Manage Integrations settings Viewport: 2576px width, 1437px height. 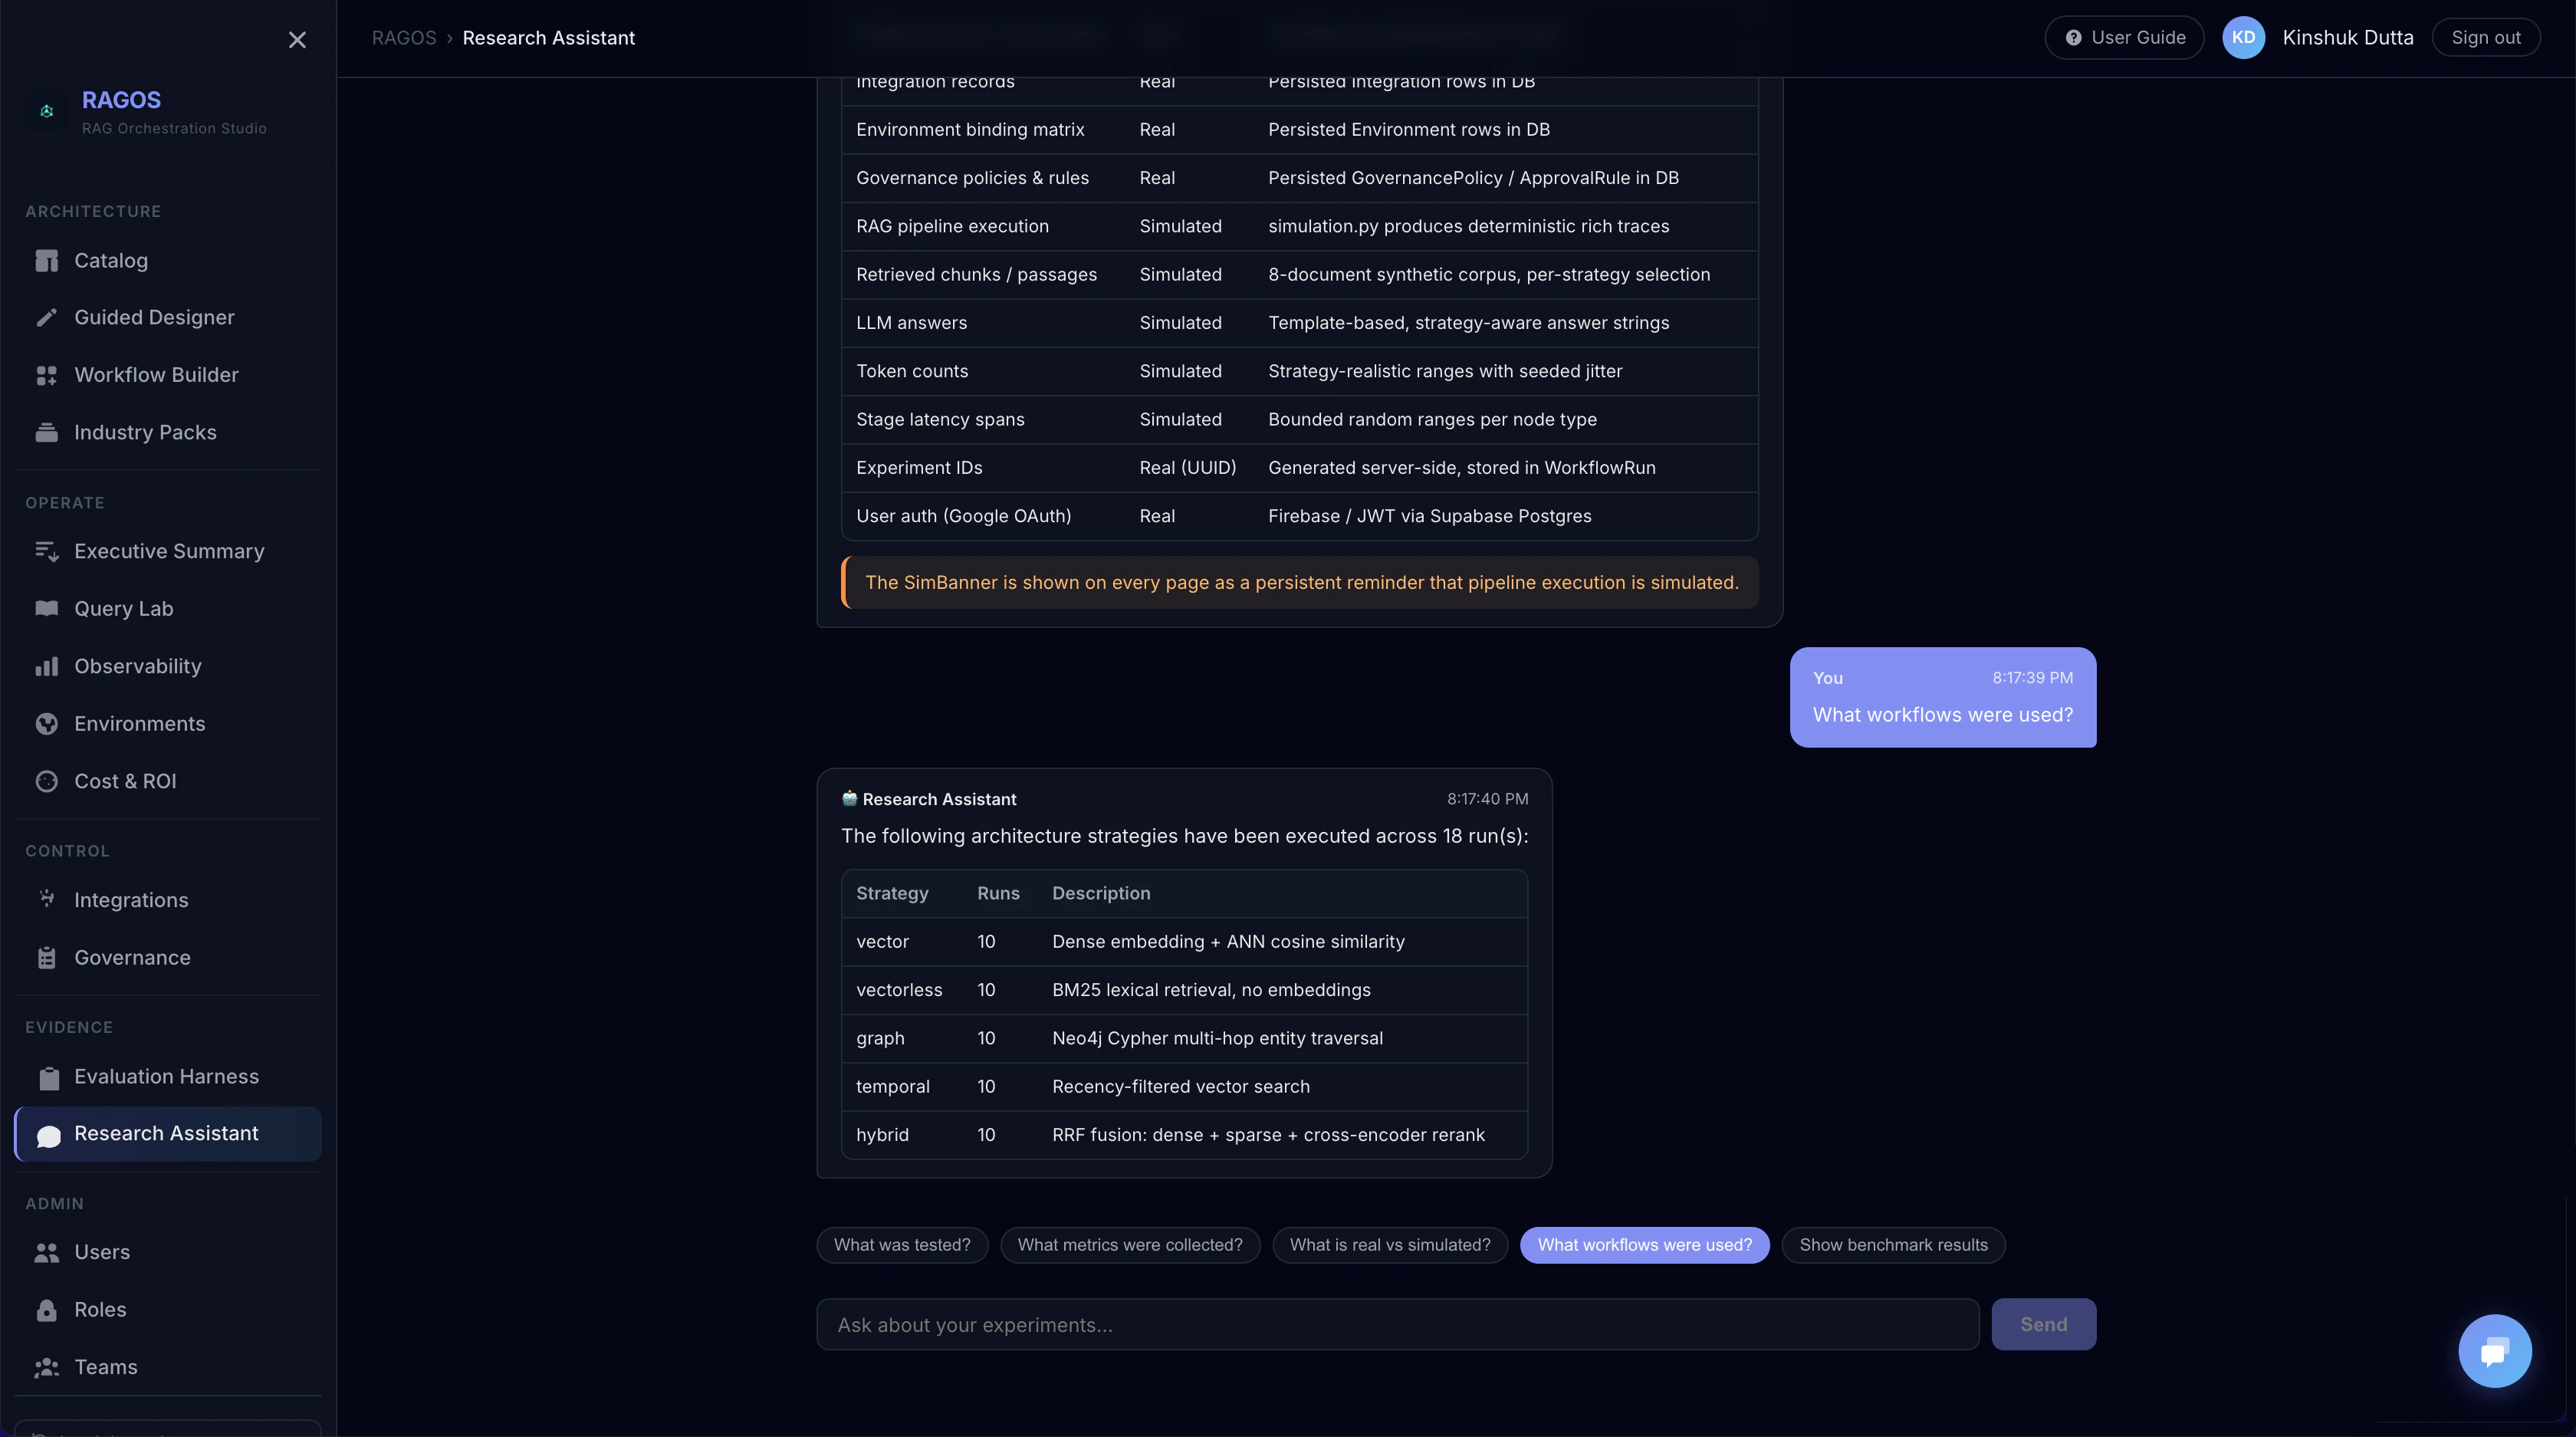coord(132,899)
